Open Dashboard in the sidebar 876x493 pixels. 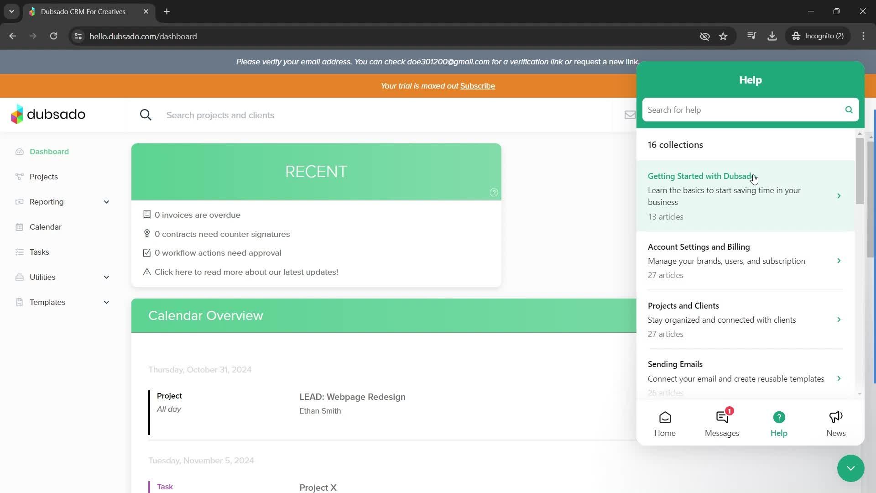(49, 152)
